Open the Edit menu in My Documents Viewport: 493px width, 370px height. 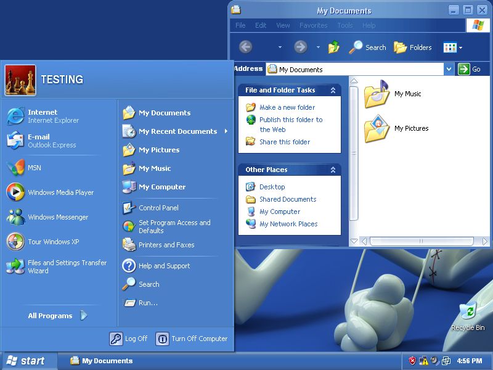click(x=260, y=25)
